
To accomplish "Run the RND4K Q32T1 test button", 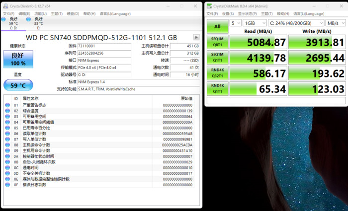I will (x=217, y=74).
